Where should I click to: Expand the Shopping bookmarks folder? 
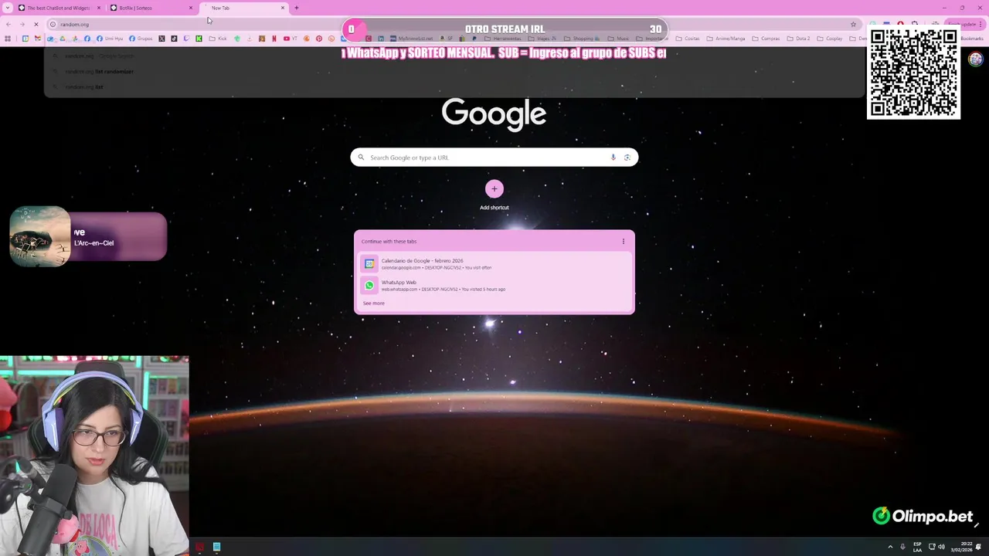583,39
